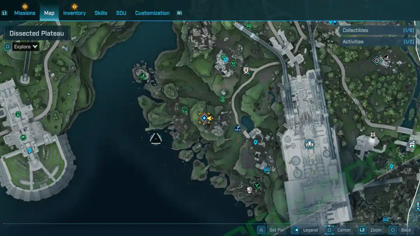Viewport: 420px width, 236px height.
Task: Click the blue pin near the far-right bridge
Action: (391, 167)
